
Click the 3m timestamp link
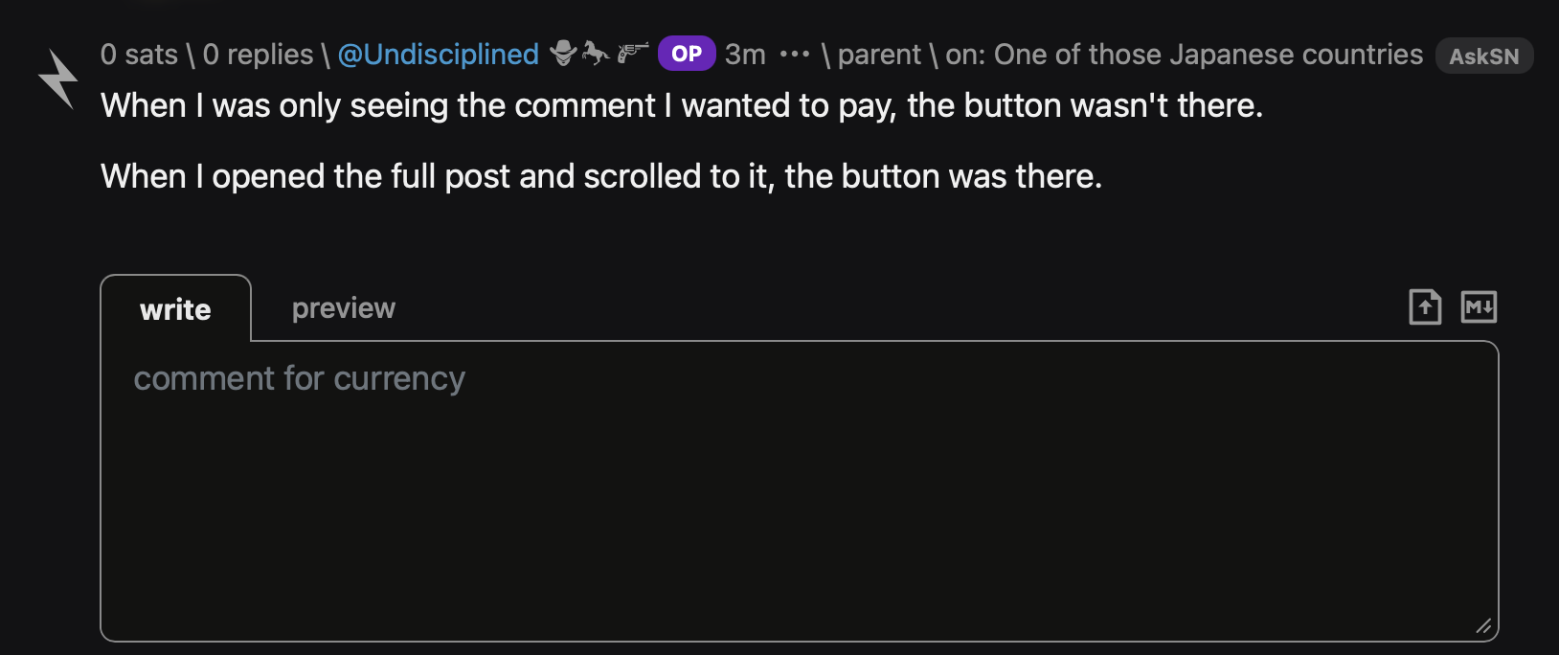745,55
